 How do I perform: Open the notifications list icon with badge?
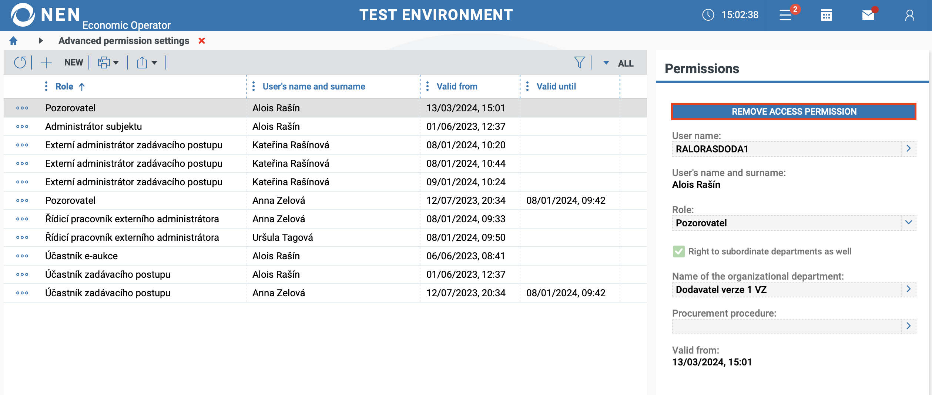[x=786, y=15]
